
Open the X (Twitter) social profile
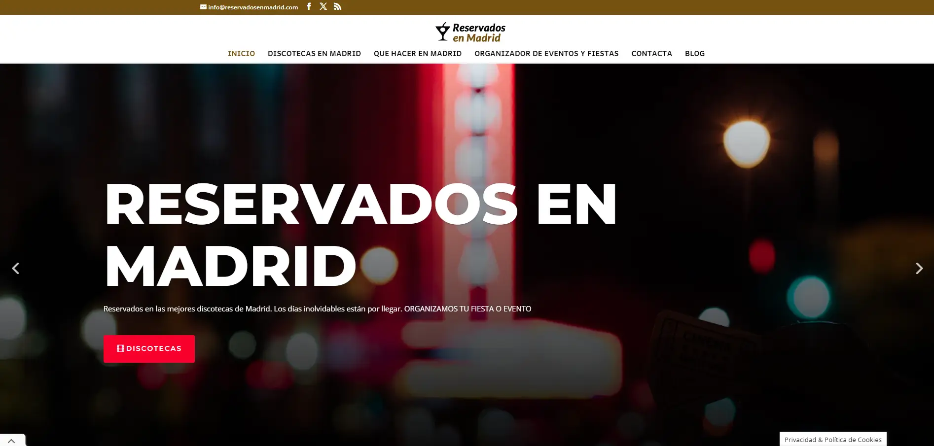point(323,6)
